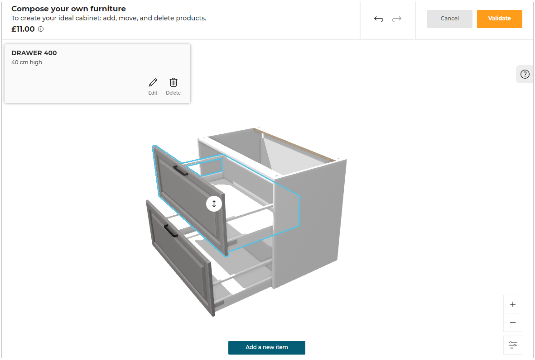
Task: Click Add a new item
Action: pos(267,347)
